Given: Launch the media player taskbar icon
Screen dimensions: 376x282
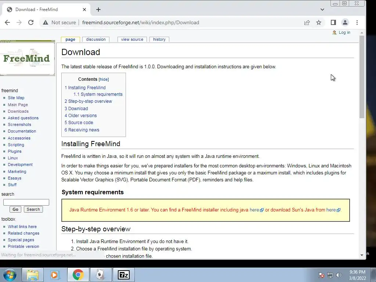Looking at the screenshot, I should tap(55, 275).
